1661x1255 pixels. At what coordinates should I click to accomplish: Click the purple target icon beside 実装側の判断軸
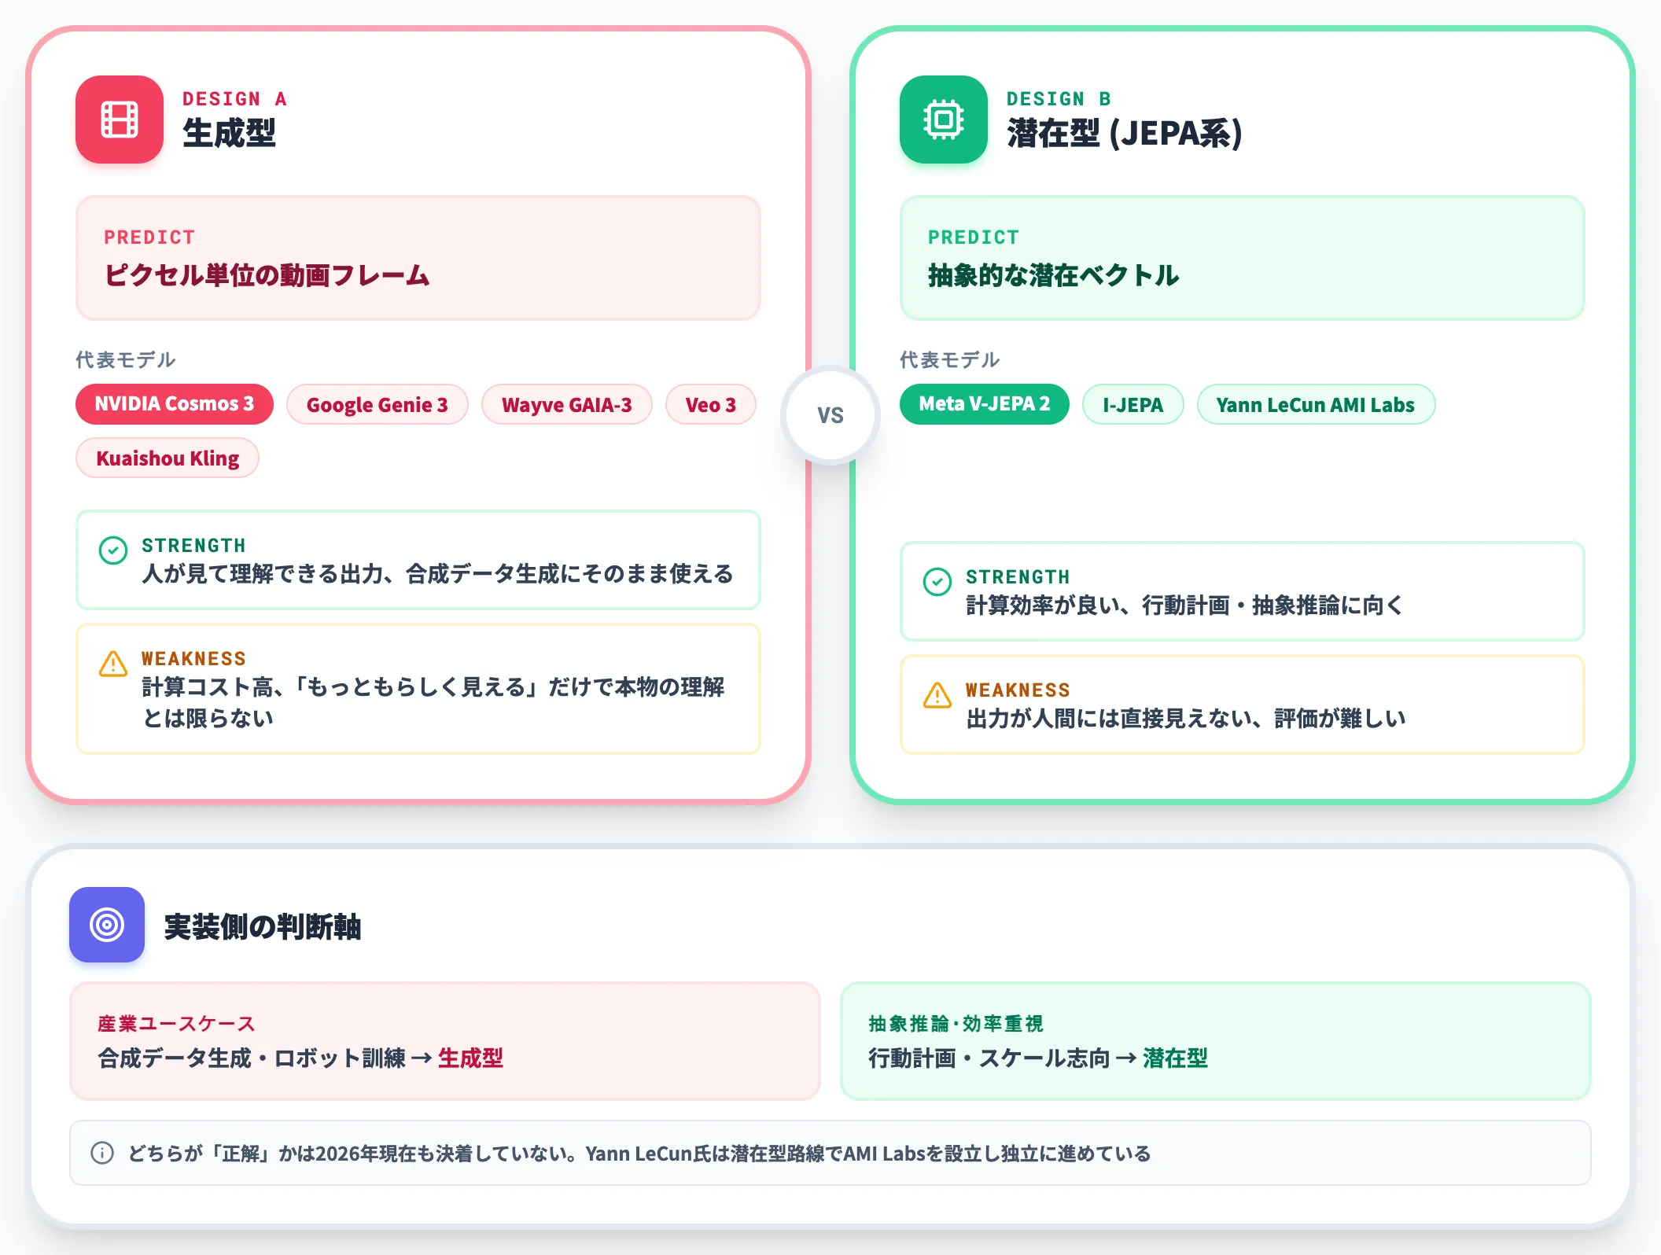[x=107, y=925]
